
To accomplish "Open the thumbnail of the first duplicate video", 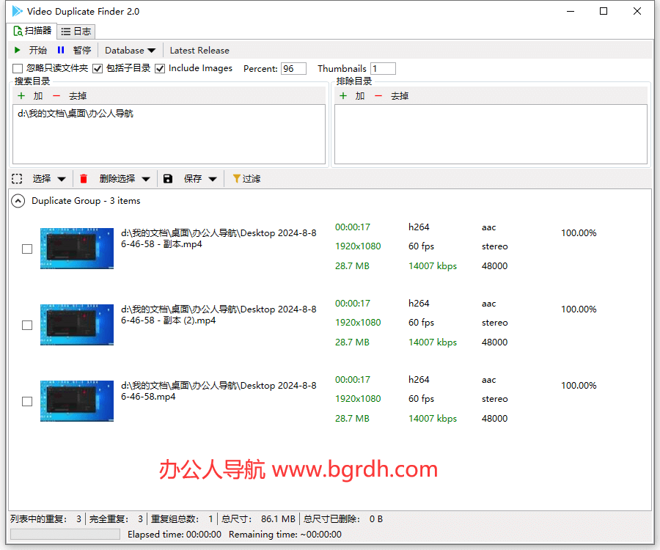I will (x=76, y=248).
